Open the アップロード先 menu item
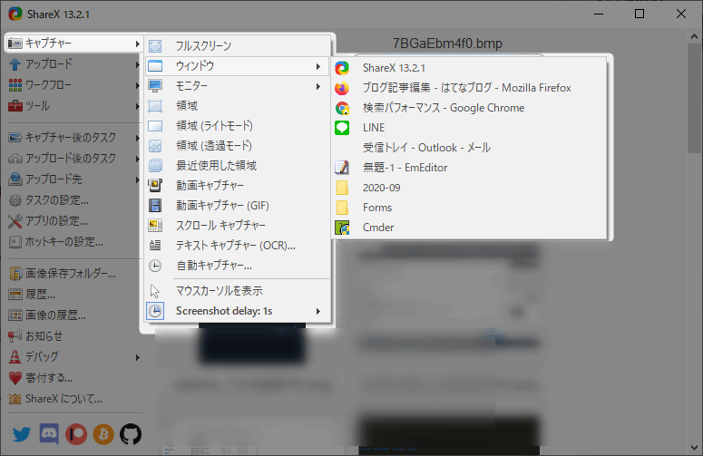Image resolution: width=703 pixels, height=456 pixels. point(74,179)
